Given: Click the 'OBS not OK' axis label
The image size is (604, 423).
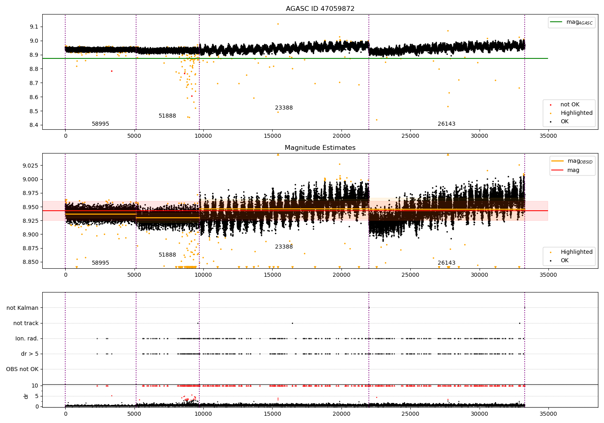Looking at the screenshot, I should coord(23,369).
